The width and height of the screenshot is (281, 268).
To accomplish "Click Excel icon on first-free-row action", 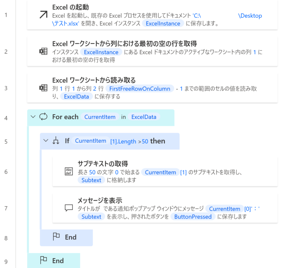I will pyautogui.click(x=43, y=51).
